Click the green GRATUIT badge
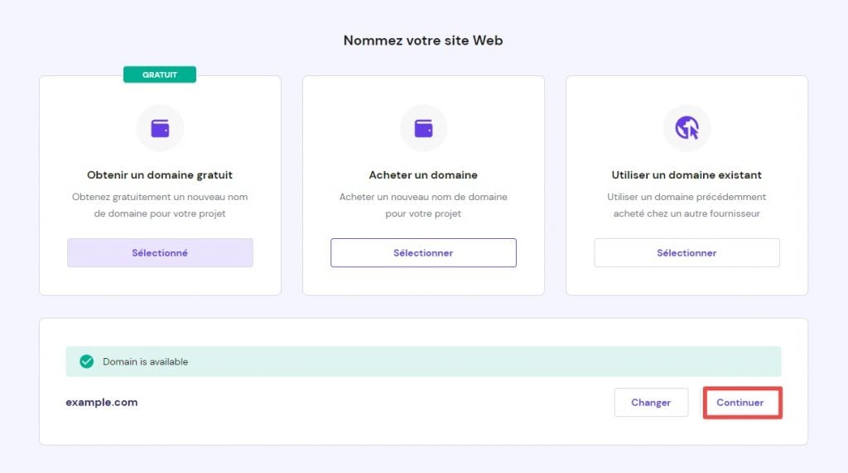The image size is (848, 473). coord(160,74)
